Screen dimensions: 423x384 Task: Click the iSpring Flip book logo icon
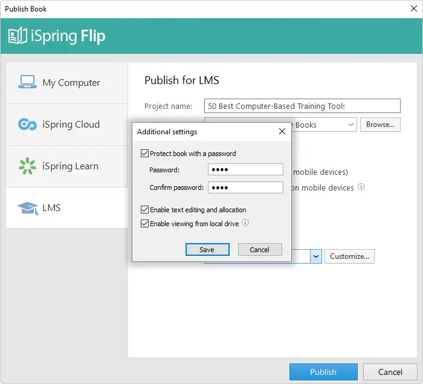pyautogui.click(x=18, y=36)
